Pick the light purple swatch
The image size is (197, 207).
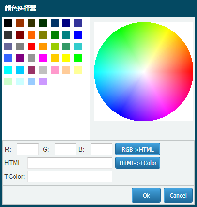43,81
